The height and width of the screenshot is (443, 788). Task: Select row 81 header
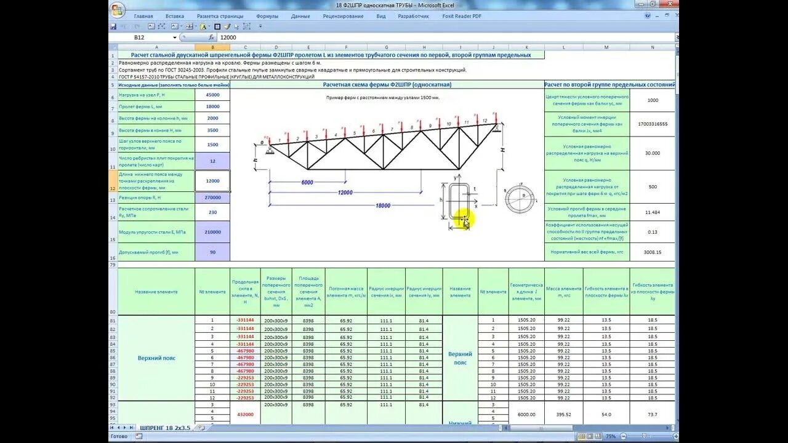(x=113, y=321)
